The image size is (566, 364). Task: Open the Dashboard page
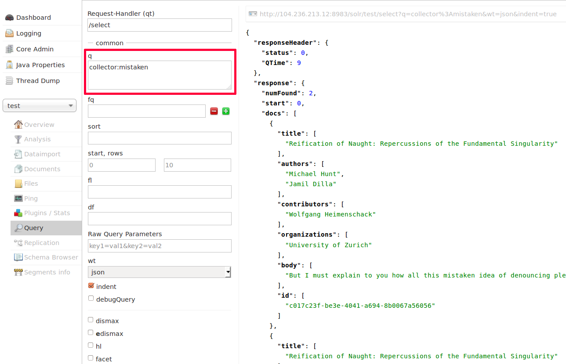(33, 18)
